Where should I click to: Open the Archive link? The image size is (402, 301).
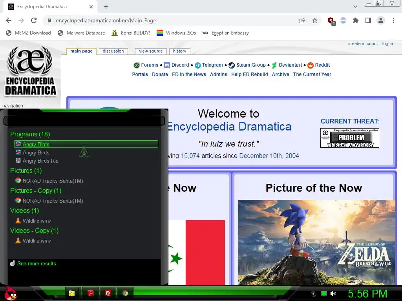click(280, 74)
